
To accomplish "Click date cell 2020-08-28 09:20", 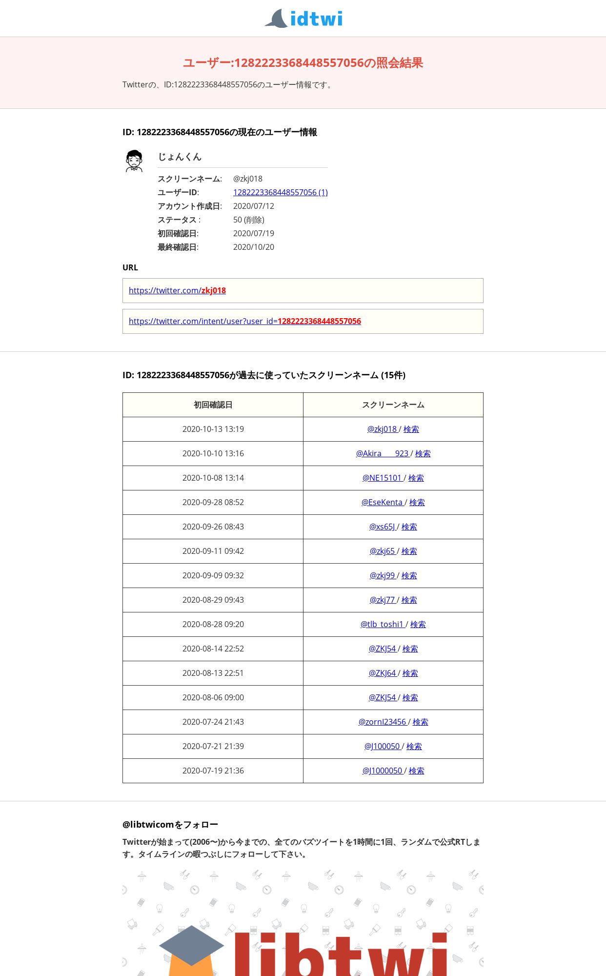I will 213,624.
